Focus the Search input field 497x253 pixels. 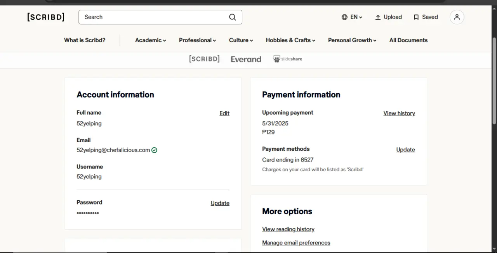pyautogui.click(x=155, y=17)
